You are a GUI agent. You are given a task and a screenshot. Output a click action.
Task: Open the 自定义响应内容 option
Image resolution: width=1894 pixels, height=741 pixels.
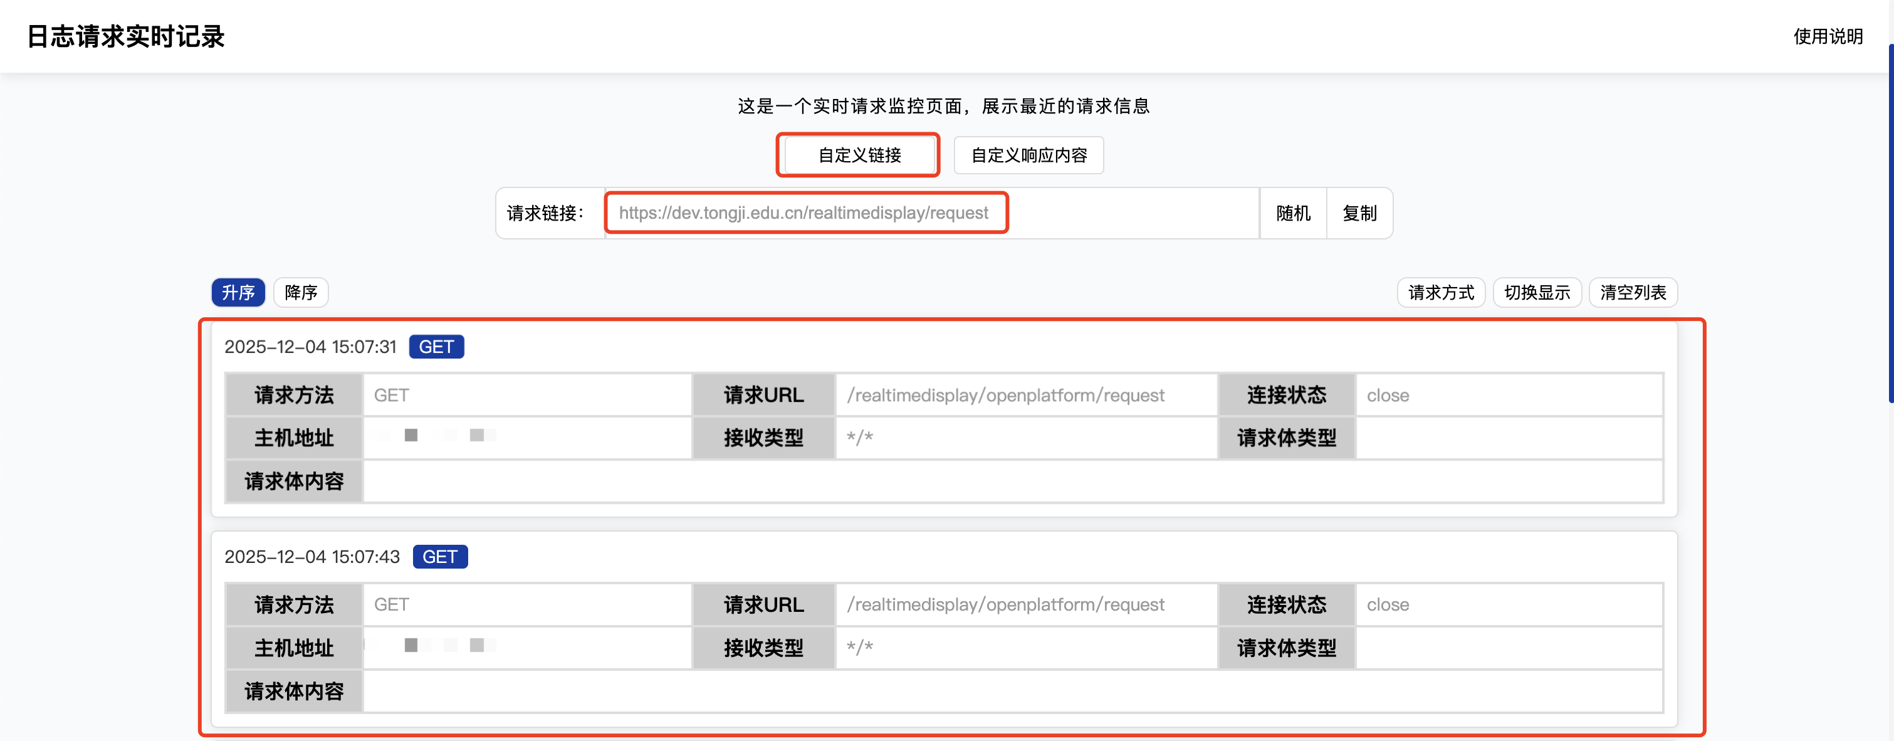[1028, 155]
